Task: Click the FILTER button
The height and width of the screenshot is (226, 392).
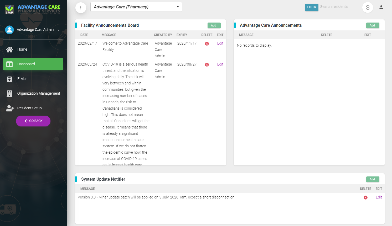Action: (312, 7)
